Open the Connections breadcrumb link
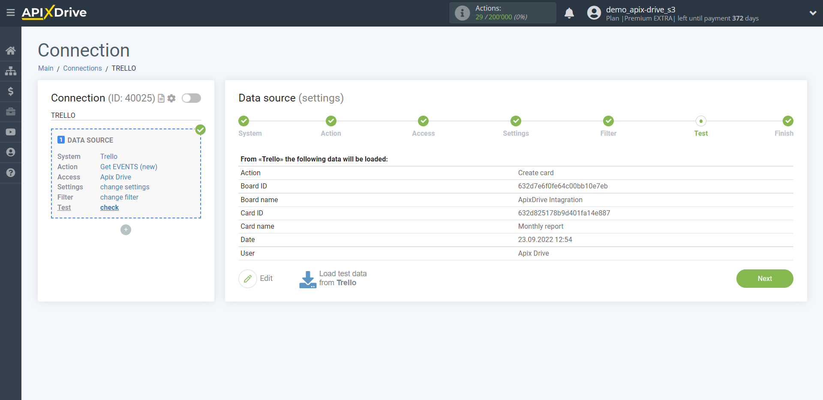The width and height of the screenshot is (823, 400). click(82, 68)
